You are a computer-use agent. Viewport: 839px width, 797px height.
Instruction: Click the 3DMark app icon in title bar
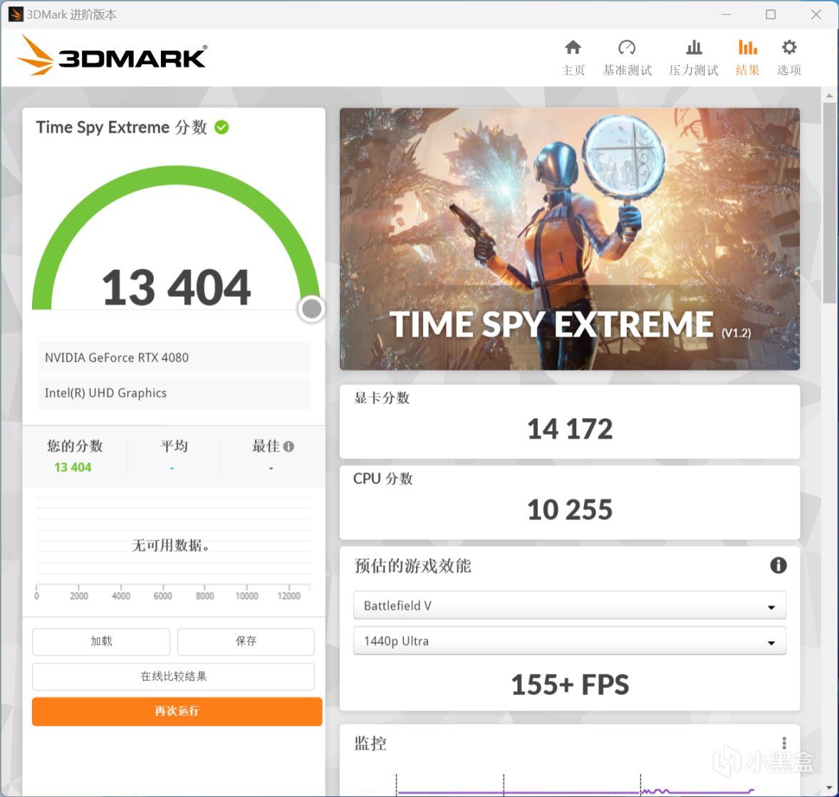(16, 14)
